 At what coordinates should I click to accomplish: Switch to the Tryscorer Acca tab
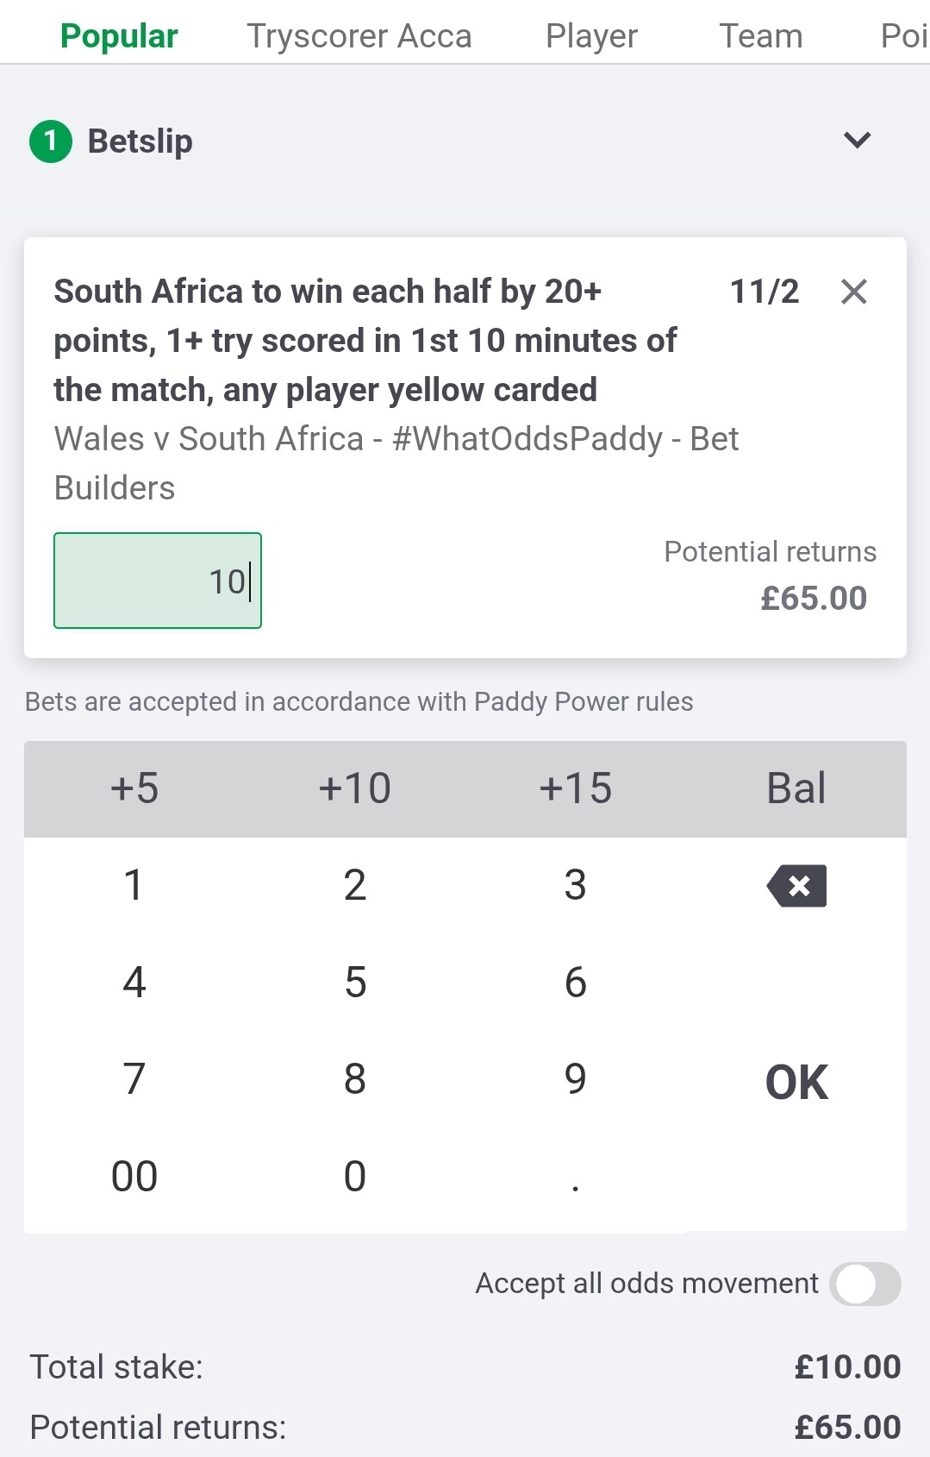359,36
